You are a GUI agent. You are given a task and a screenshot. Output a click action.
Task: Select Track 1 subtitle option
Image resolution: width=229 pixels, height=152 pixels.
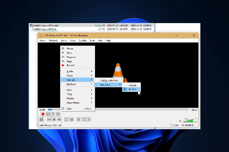(x=132, y=89)
